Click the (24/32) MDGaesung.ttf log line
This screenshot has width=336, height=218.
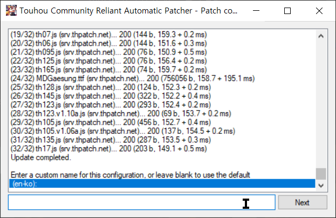click(x=133, y=78)
